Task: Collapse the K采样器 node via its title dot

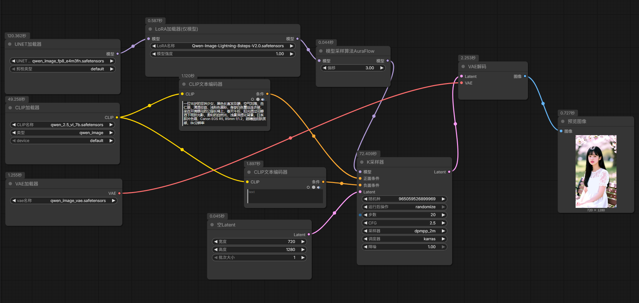Action: (x=362, y=162)
